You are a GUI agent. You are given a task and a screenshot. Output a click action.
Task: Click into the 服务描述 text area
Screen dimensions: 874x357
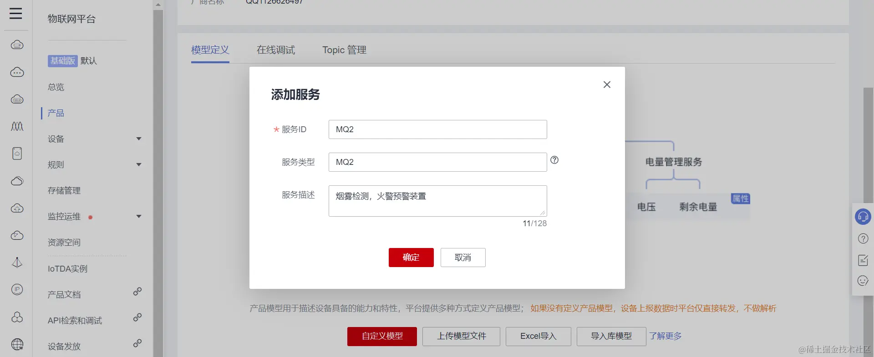tap(438, 201)
